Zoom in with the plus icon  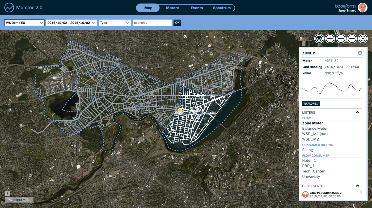[330, 39]
